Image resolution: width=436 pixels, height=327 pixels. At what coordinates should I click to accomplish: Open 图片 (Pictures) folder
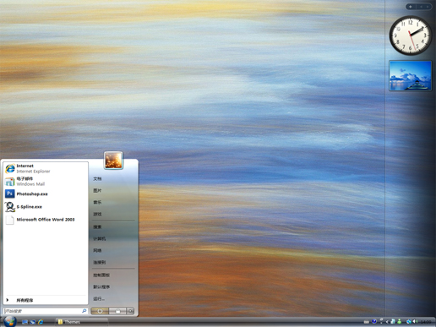pyautogui.click(x=97, y=191)
